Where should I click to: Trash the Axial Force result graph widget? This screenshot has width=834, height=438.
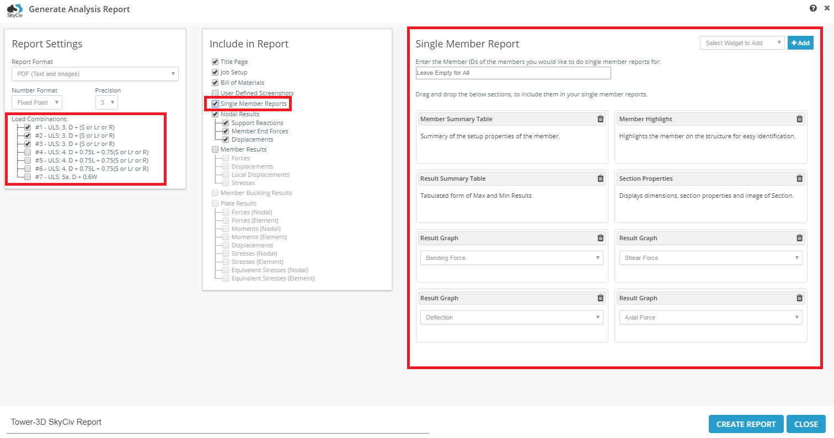[x=799, y=298]
